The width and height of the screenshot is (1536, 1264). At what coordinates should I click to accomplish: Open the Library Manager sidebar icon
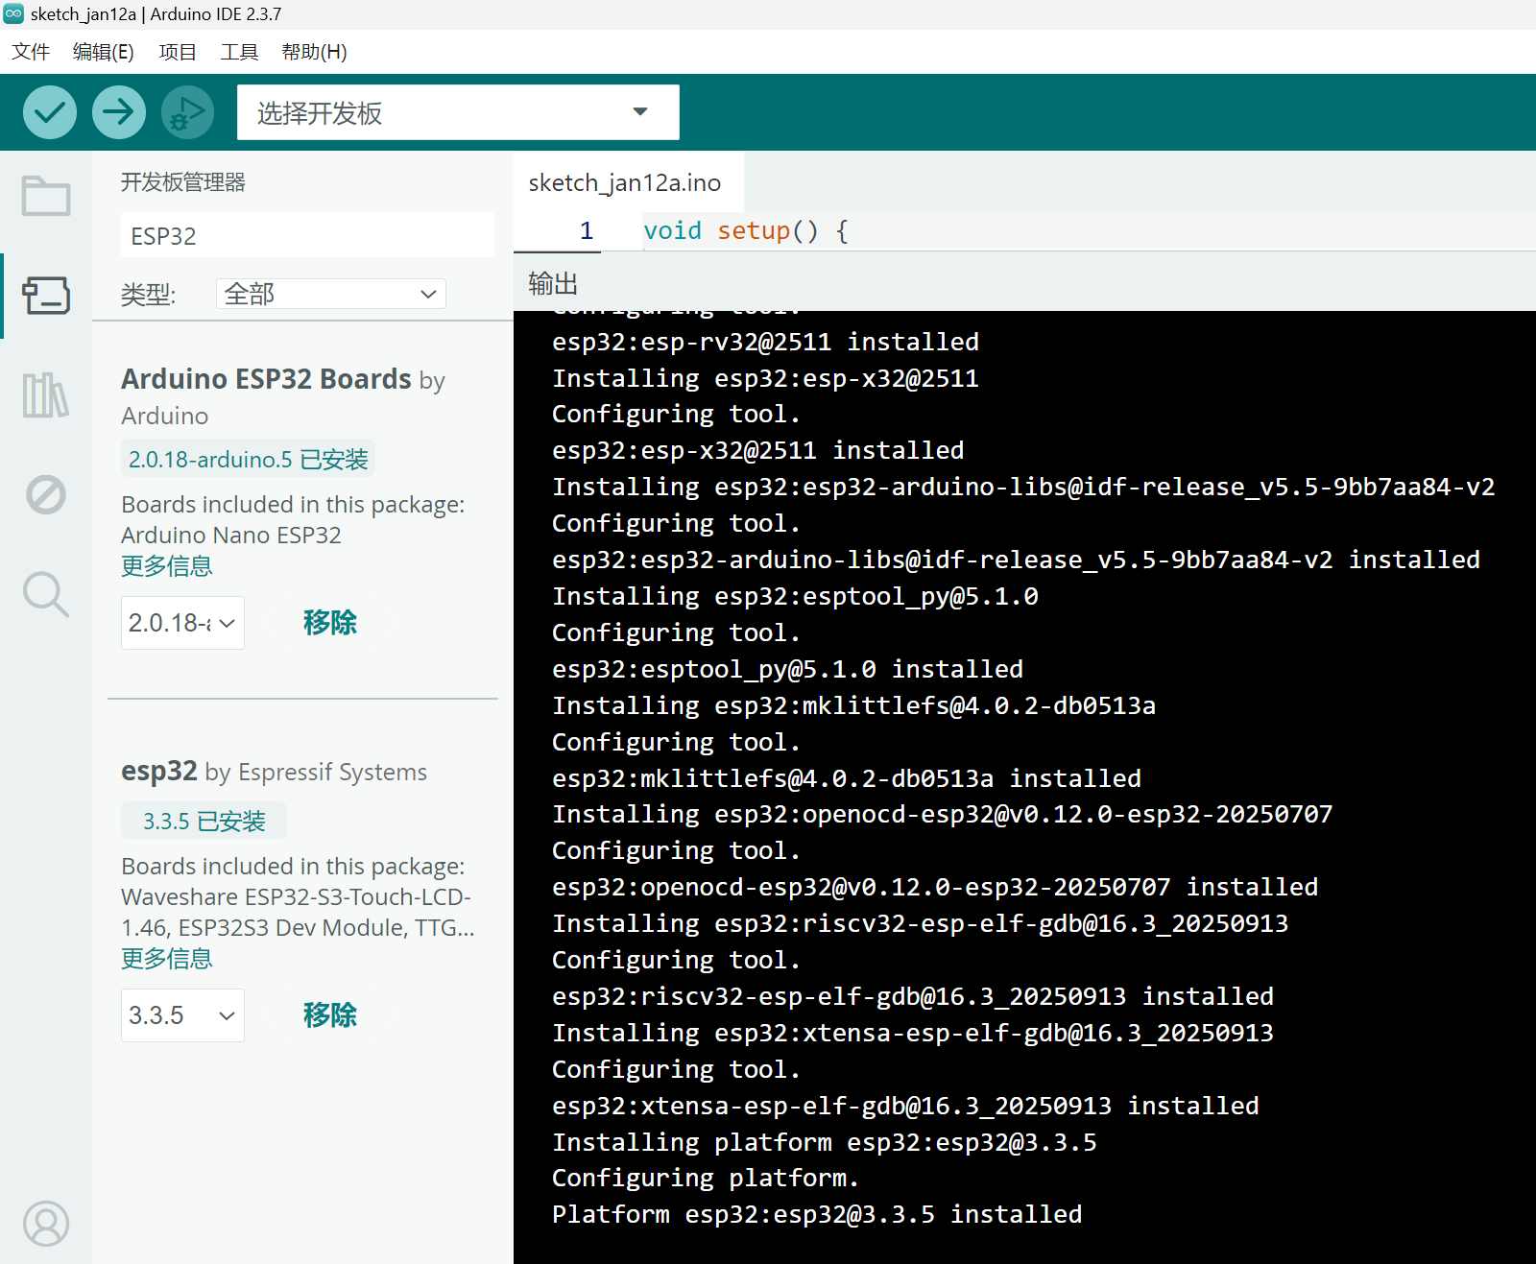pyautogui.click(x=46, y=395)
